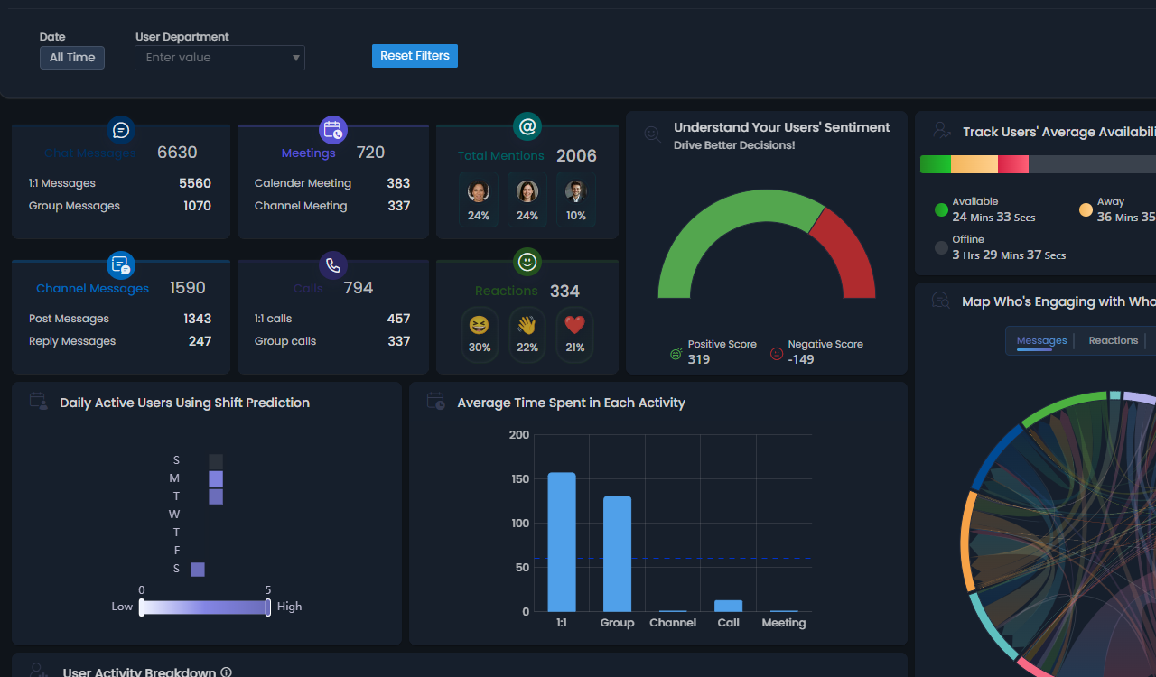Click the green Available status dot

click(x=940, y=209)
